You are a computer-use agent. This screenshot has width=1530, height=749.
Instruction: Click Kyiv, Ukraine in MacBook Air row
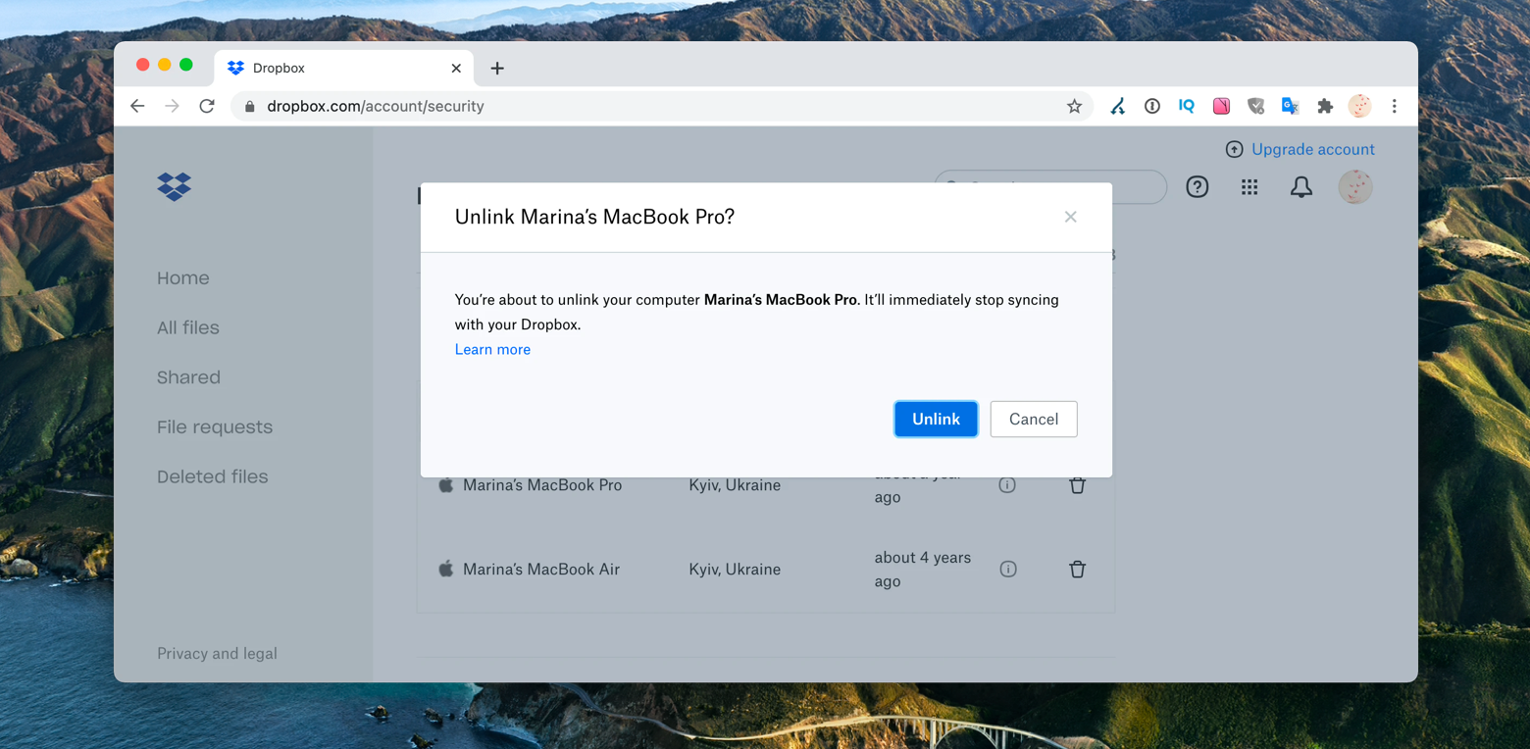click(735, 569)
